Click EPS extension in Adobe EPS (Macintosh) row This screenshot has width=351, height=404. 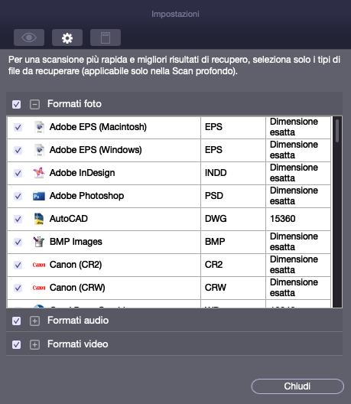[x=213, y=127]
